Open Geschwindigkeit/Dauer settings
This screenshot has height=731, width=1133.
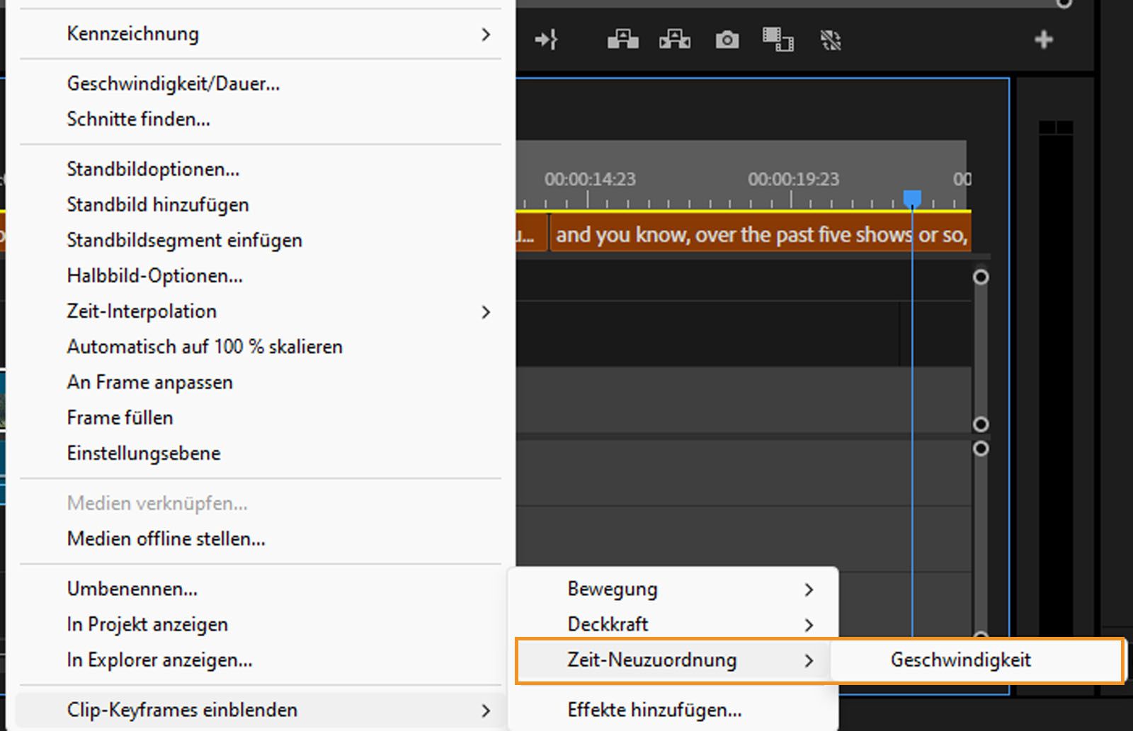(x=173, y=83)
